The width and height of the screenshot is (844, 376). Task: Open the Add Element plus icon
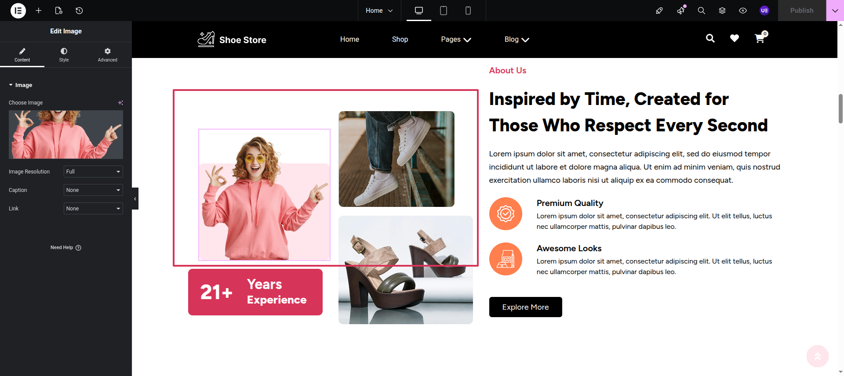coord(39,11)
